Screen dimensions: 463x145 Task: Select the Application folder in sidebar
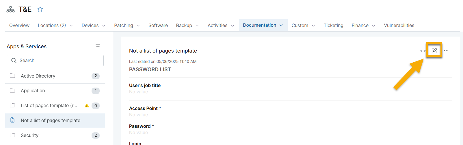[x=33, y=91]
